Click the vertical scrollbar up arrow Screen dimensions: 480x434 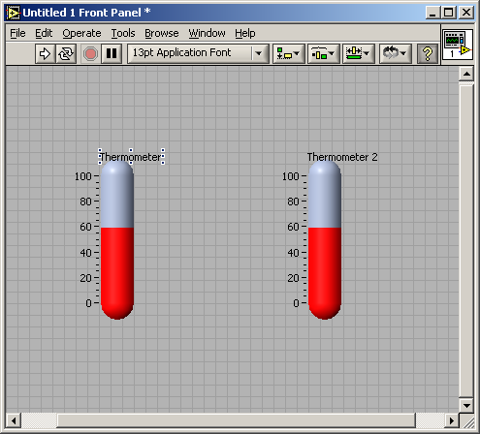click(466, 74)
